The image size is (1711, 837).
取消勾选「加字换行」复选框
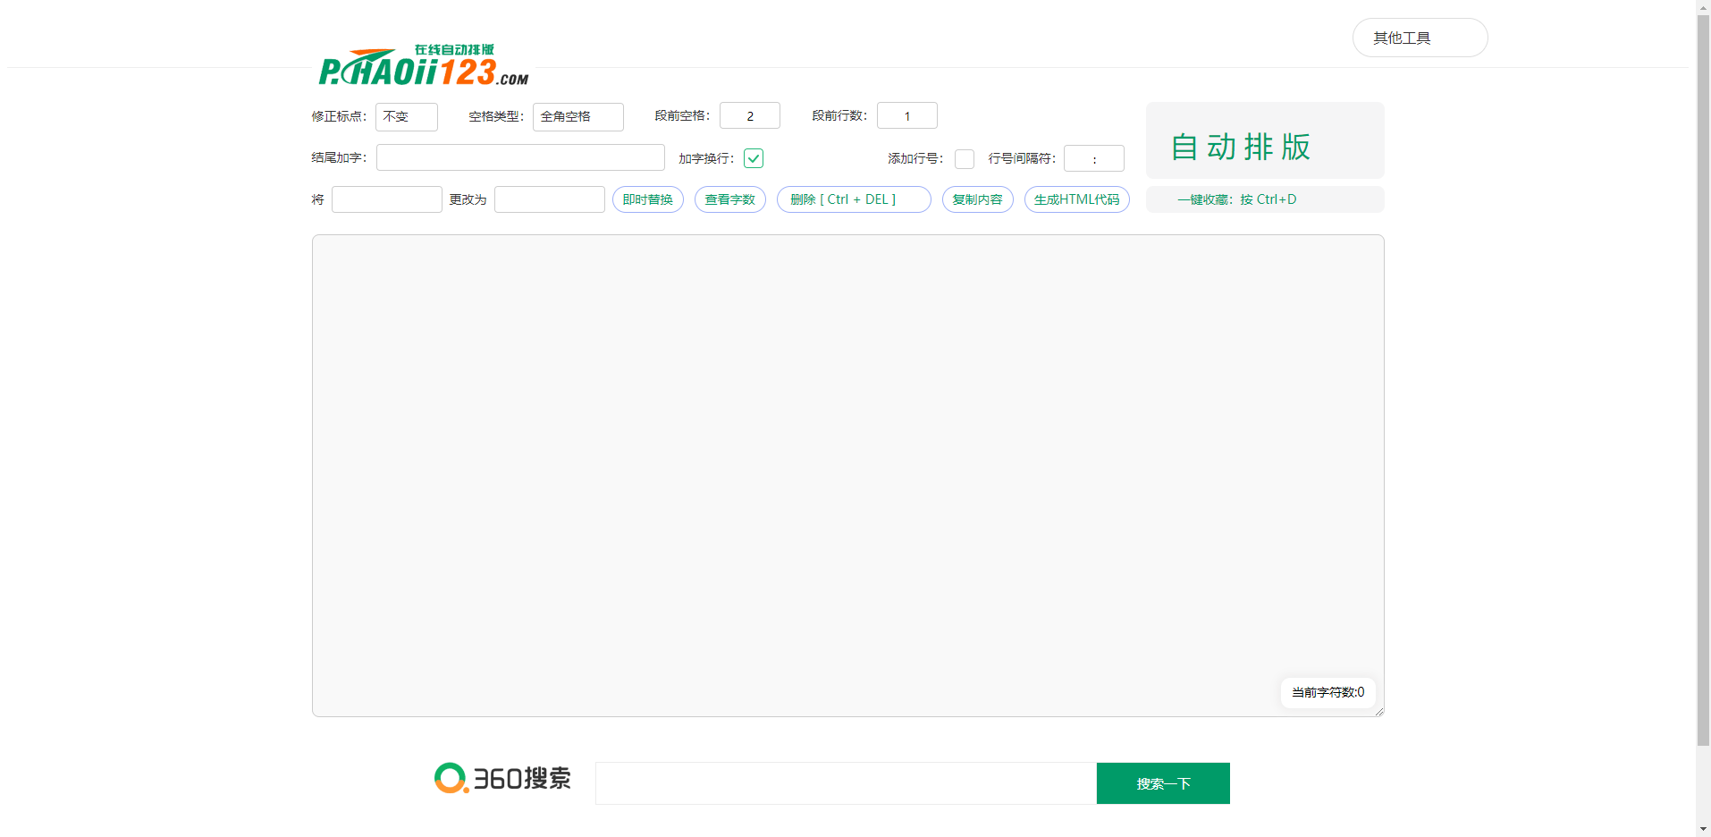click(754, 158)
